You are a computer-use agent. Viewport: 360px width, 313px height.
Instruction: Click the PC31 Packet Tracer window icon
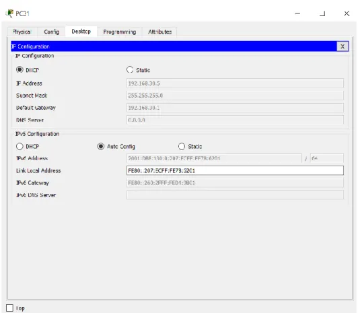pos(9,13)
